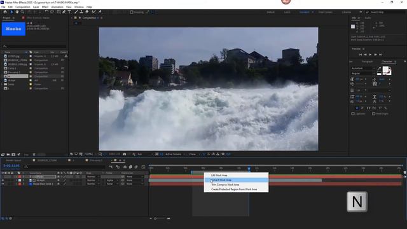Select the Hand tool

pos(17,12)
